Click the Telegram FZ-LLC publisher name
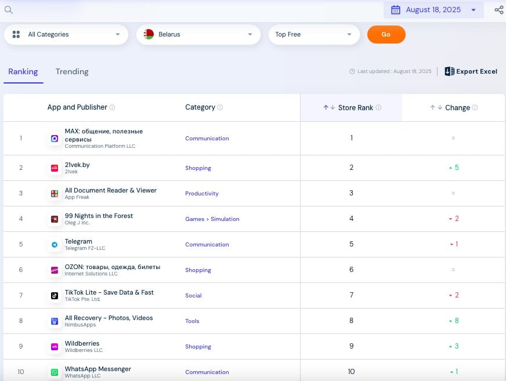The width and height of the screenshot is (506, 381). click(x=85, y=248)
